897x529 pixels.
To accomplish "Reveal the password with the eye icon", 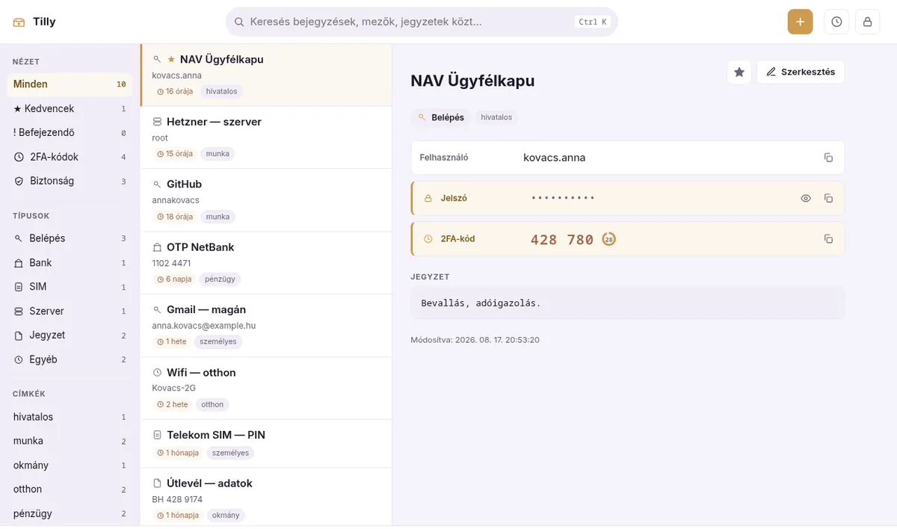I will tap(806, 198).
